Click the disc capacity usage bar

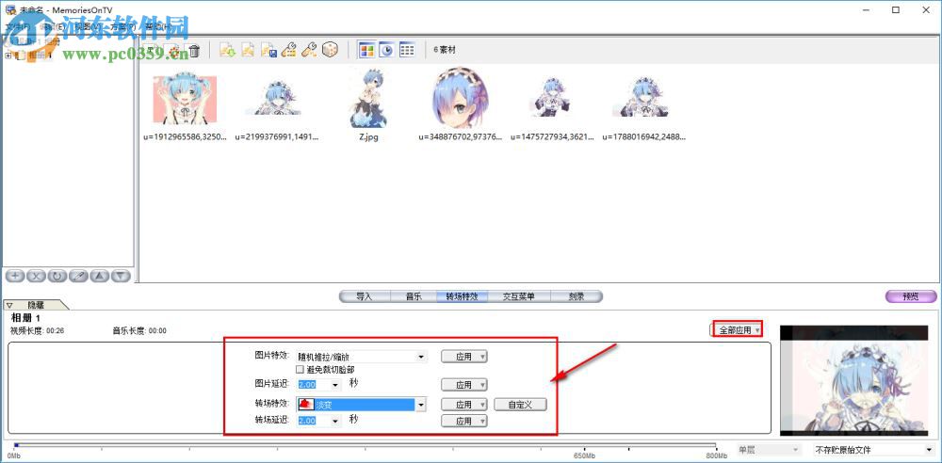(x=365, y=445)
